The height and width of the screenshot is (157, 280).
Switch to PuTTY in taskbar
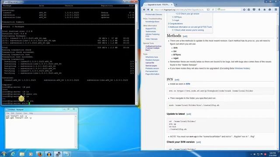[58, 154]
